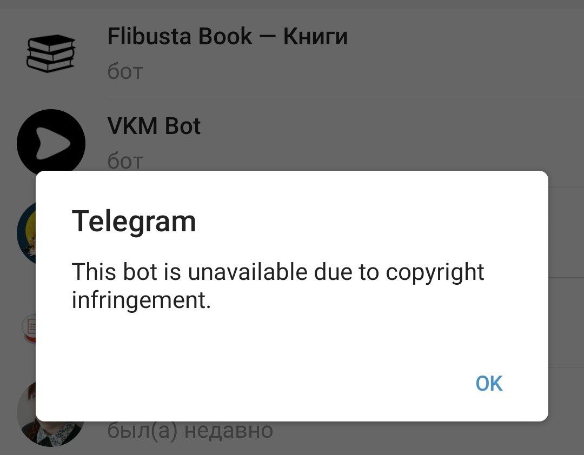Screen dimensions: 584x455
Task: Click the word 'infringement.' in the dialog
Action: (x=141, y=300)
